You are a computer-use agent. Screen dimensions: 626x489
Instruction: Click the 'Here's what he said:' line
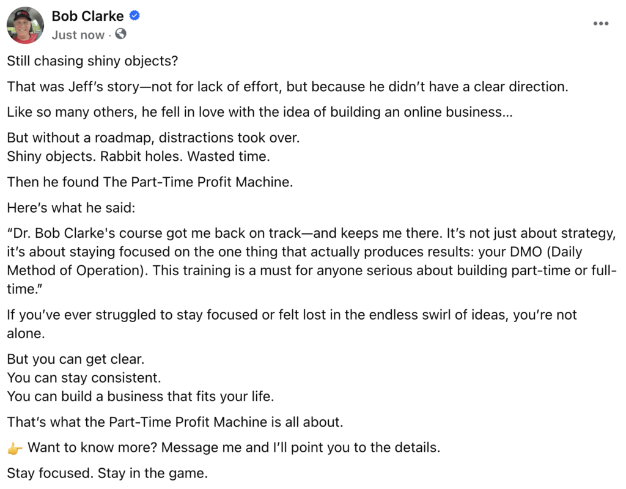71,208
